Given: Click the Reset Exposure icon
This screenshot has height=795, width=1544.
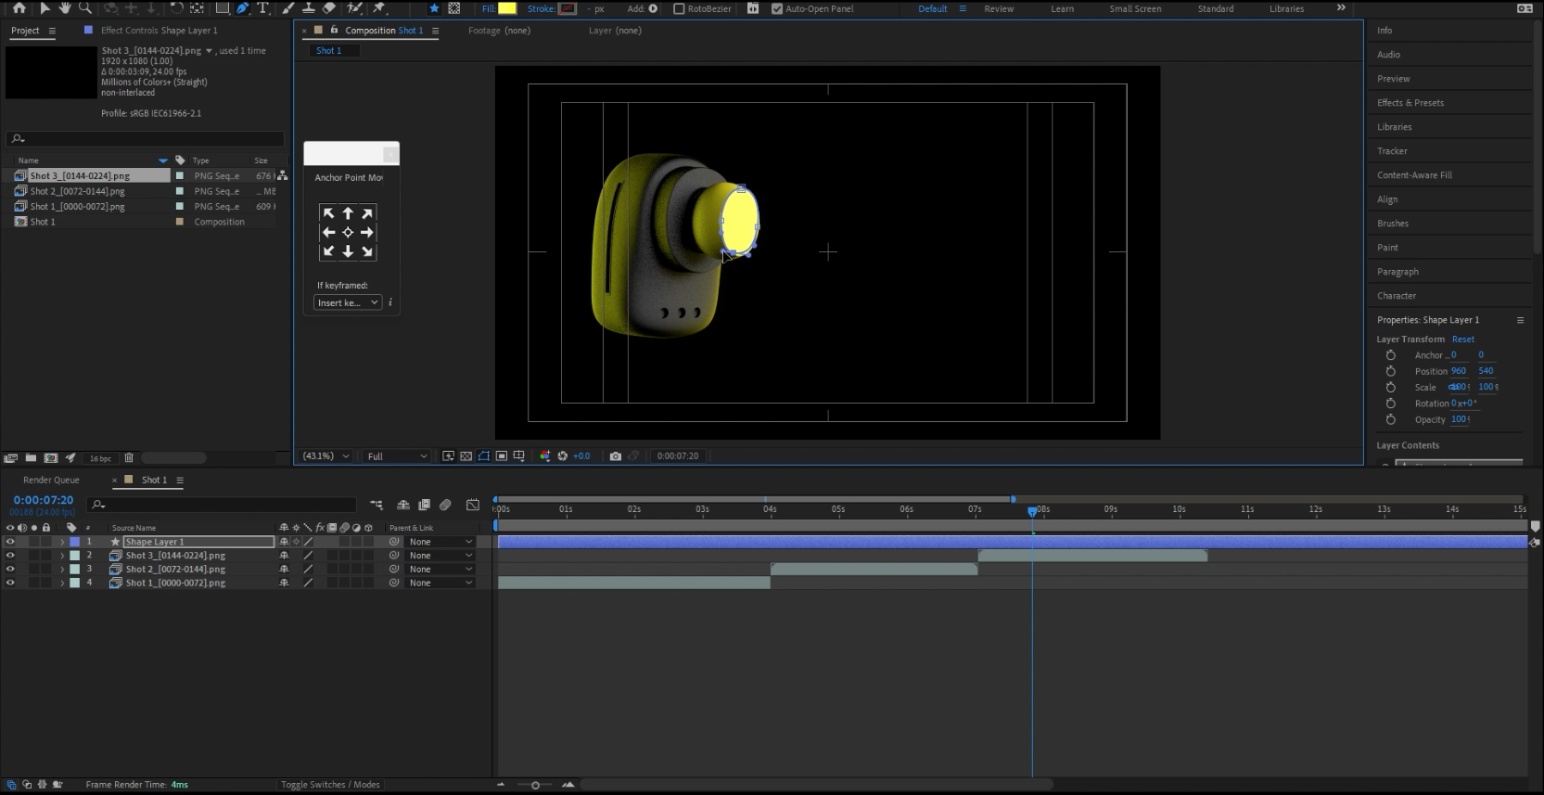Looking at the screenshot, I should (x=562, y=455).
